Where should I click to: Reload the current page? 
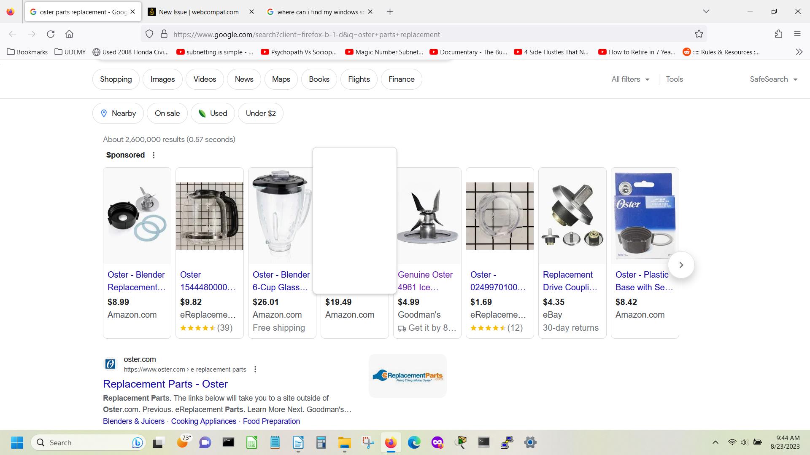(x=51, y=34)
